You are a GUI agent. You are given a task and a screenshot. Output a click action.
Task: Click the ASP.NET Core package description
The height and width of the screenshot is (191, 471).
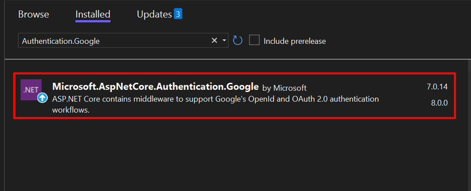pyautogui.click(x=215, y=104)
